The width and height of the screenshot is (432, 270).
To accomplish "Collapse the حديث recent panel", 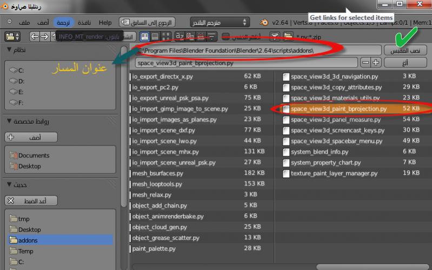I will 9,184.
